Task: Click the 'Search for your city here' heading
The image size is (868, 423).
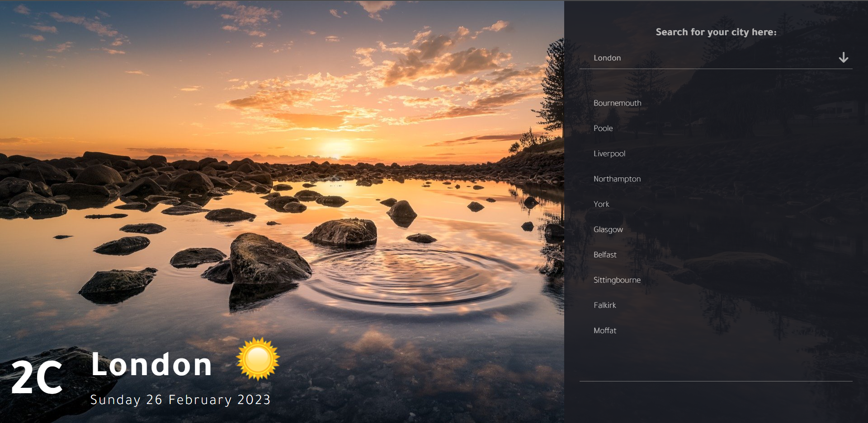Action: pyautogui.click(x=716, y=32)
